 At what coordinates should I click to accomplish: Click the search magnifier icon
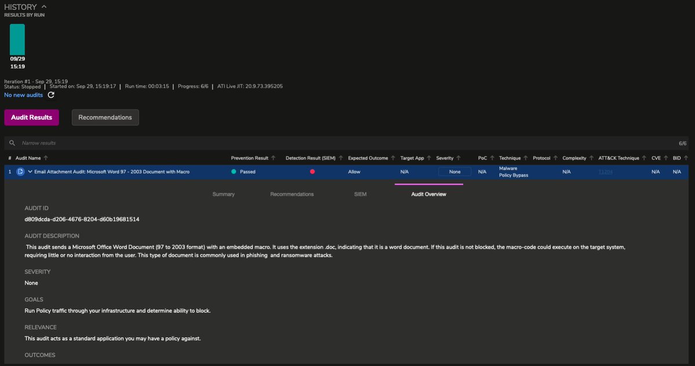[x=12, y=143]
